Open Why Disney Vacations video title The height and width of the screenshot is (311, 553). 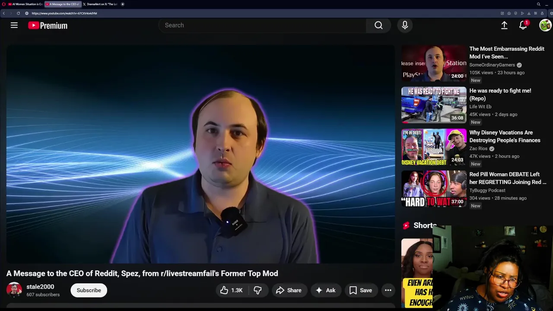coord(505,136)
